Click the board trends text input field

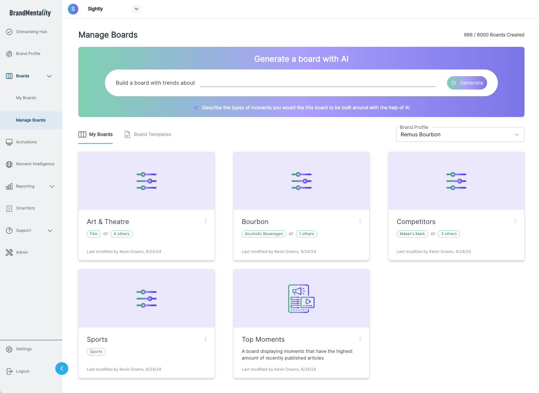click(318, 82)
